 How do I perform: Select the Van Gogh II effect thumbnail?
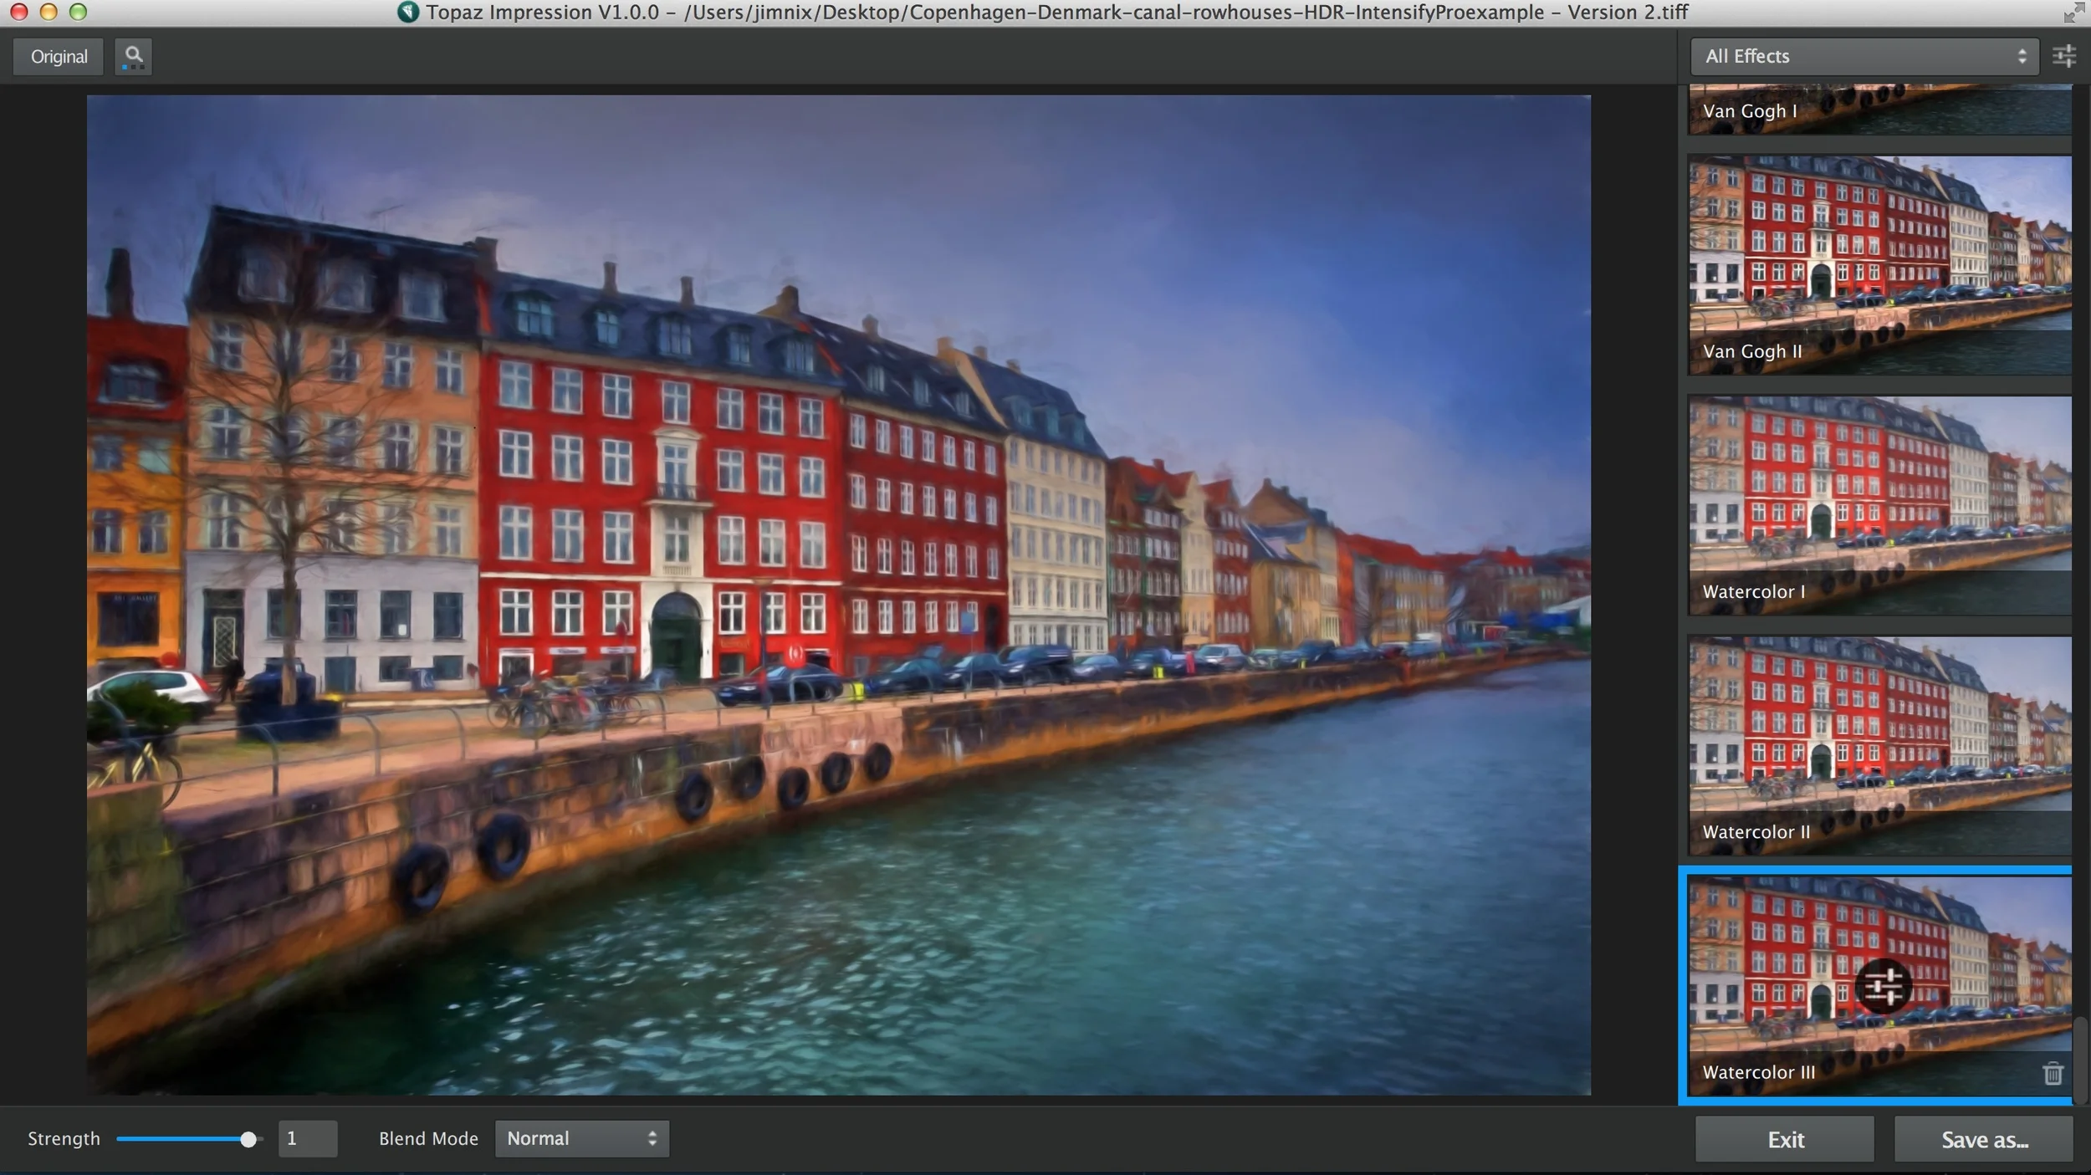(x=1879, y=264)
